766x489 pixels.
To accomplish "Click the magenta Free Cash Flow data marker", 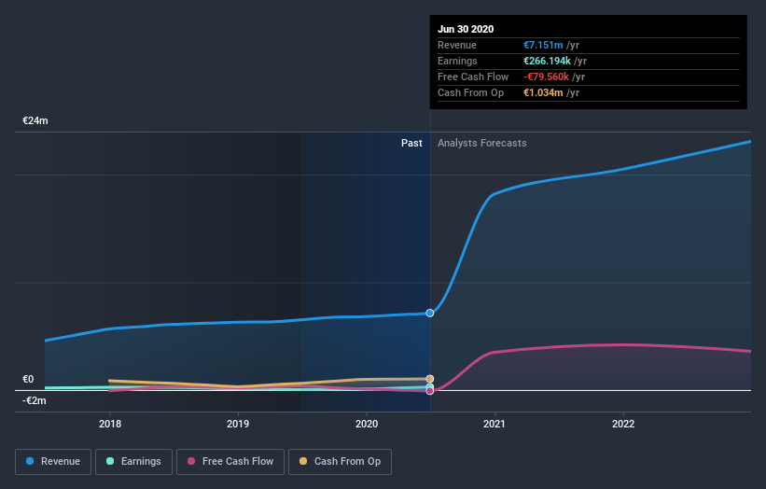I will [430, 391].
